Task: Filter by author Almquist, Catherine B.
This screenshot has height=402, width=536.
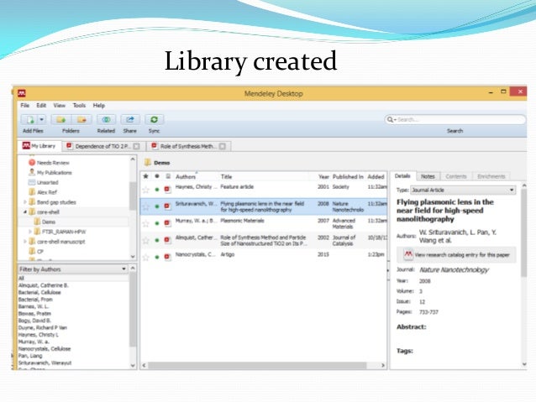Action: (x=44, y=285)
